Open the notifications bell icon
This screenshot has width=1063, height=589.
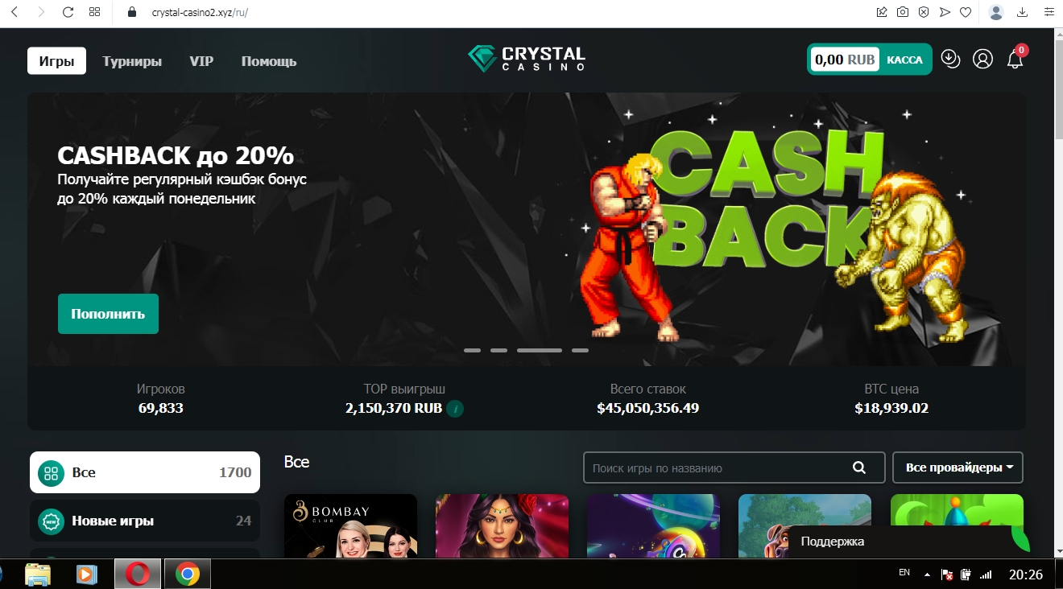click(1015, 59)
